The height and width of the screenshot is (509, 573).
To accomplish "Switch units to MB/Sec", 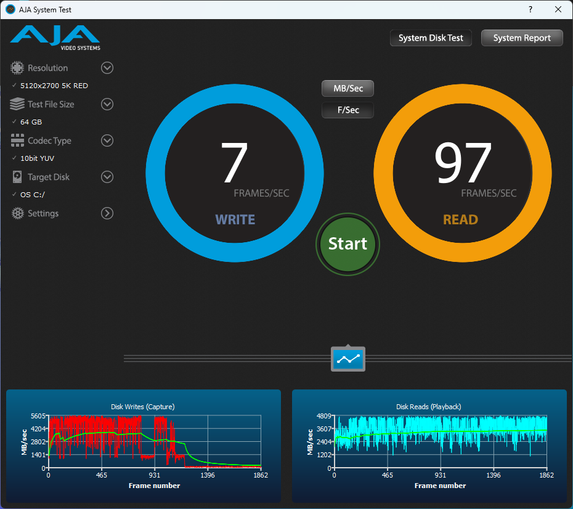I will [x=348, y=89].
